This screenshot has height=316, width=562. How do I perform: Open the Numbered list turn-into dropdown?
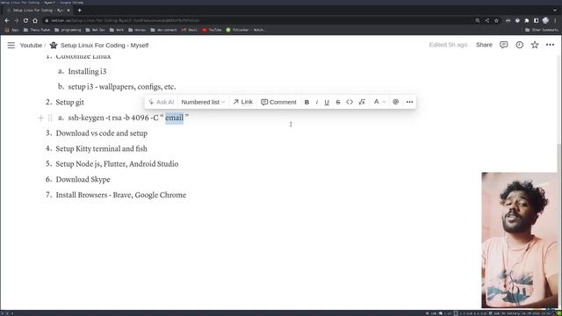(203, 102)
